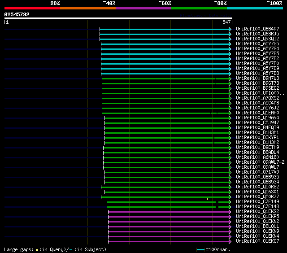Click the UniRef100_Q9SQI2 label

pos(257,39)
